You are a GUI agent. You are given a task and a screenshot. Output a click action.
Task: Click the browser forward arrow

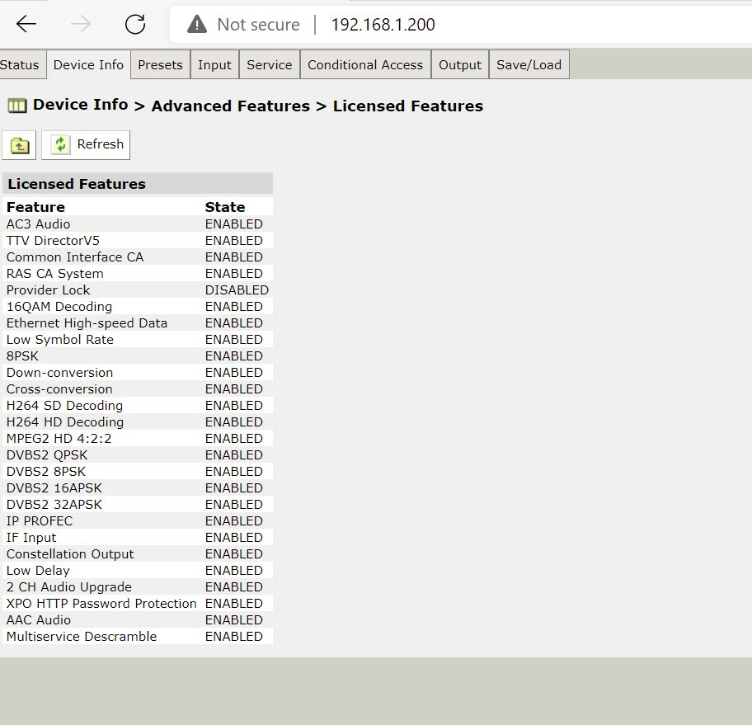point(80,24)
